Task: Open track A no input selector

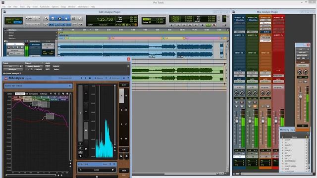Action: click(x=48, y=44)
